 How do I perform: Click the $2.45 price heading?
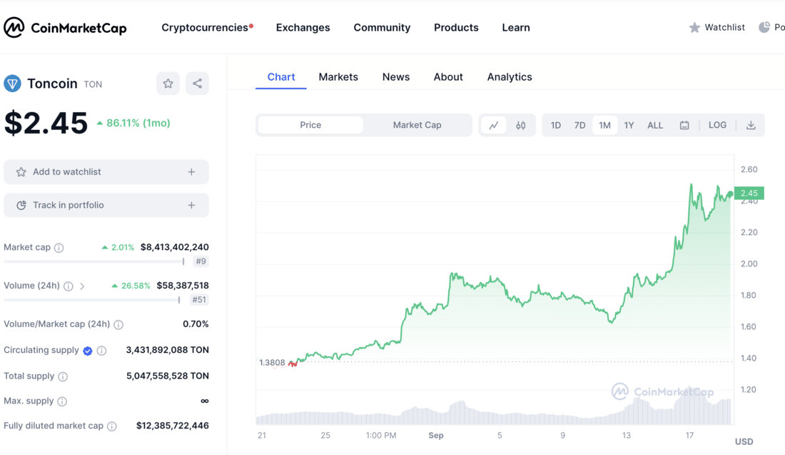(46, 123)
